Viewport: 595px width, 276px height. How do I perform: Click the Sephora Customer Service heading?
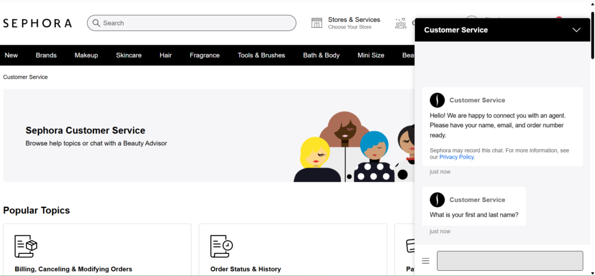point(85,131)
